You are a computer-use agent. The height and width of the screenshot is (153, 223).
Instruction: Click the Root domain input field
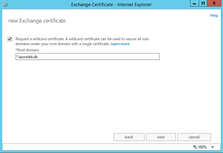[x=88, y=57]
